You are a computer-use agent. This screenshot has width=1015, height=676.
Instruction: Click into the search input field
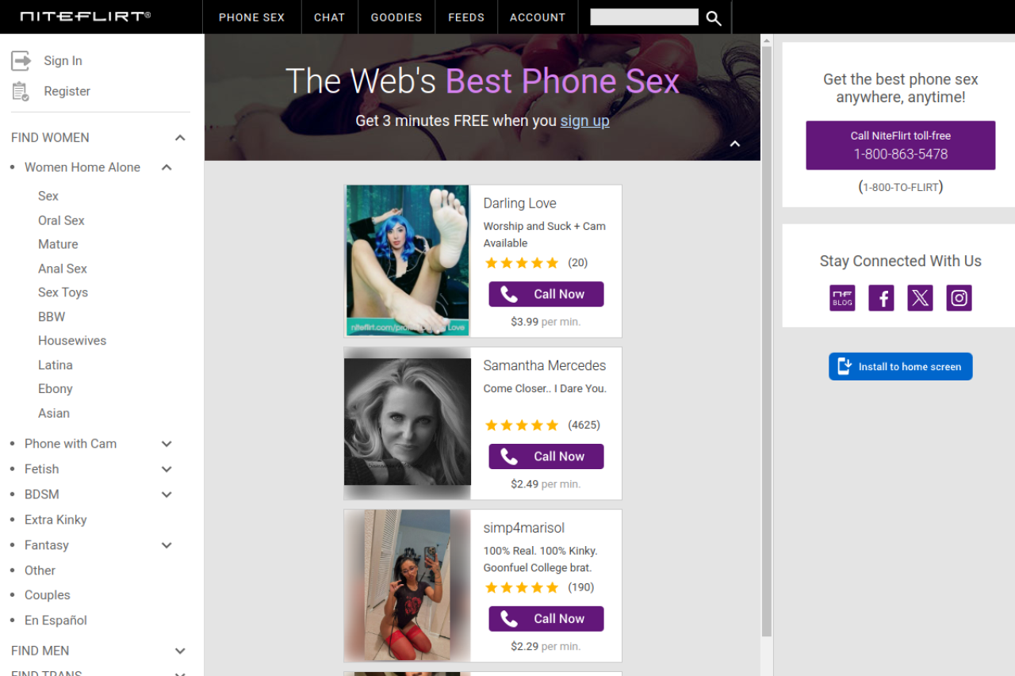click(x=644, y=17)
